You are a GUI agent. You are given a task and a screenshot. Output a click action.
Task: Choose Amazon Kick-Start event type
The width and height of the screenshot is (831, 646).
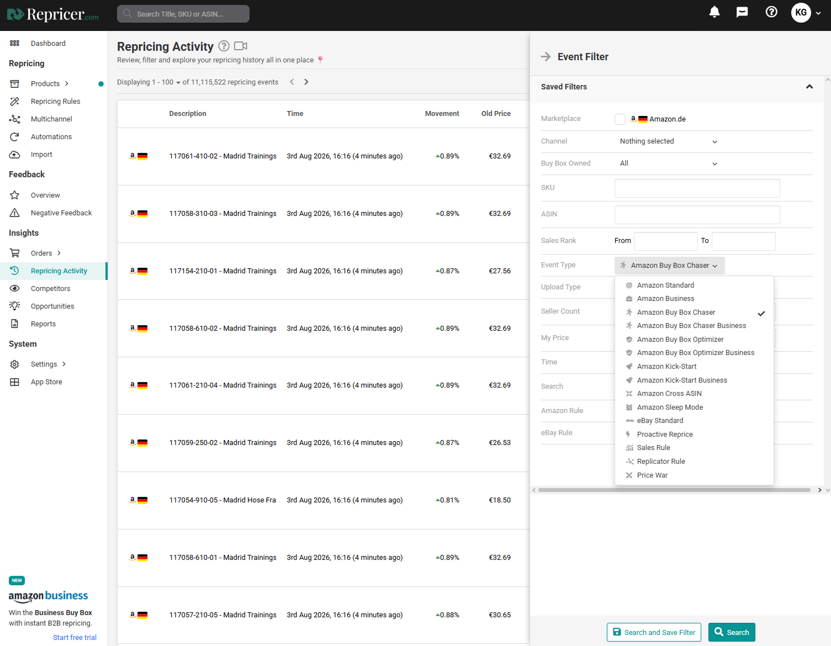[x=694, y=367]
